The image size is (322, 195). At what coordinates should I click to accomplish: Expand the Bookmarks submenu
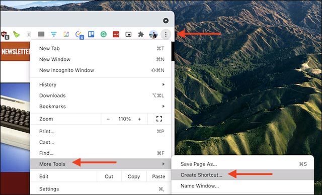(x=101, y=107)
